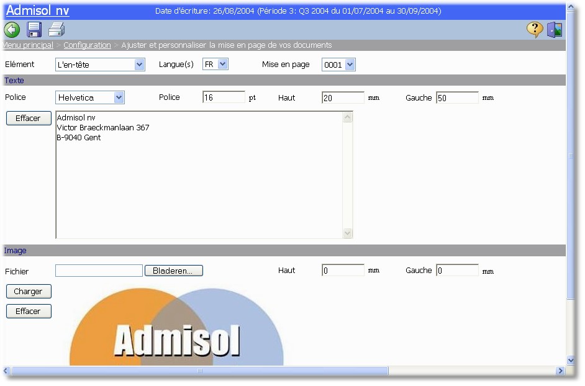Screen dimensions: 585x386
Task: Click the horizontal scroll left arrow
Action: [x=6, y=370]
